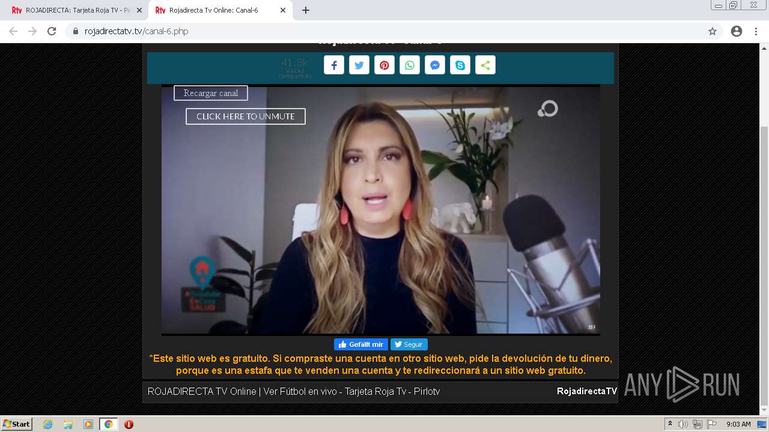
Task: Launch Internet Explorer from taskbar
Action: tap(47, 424)
